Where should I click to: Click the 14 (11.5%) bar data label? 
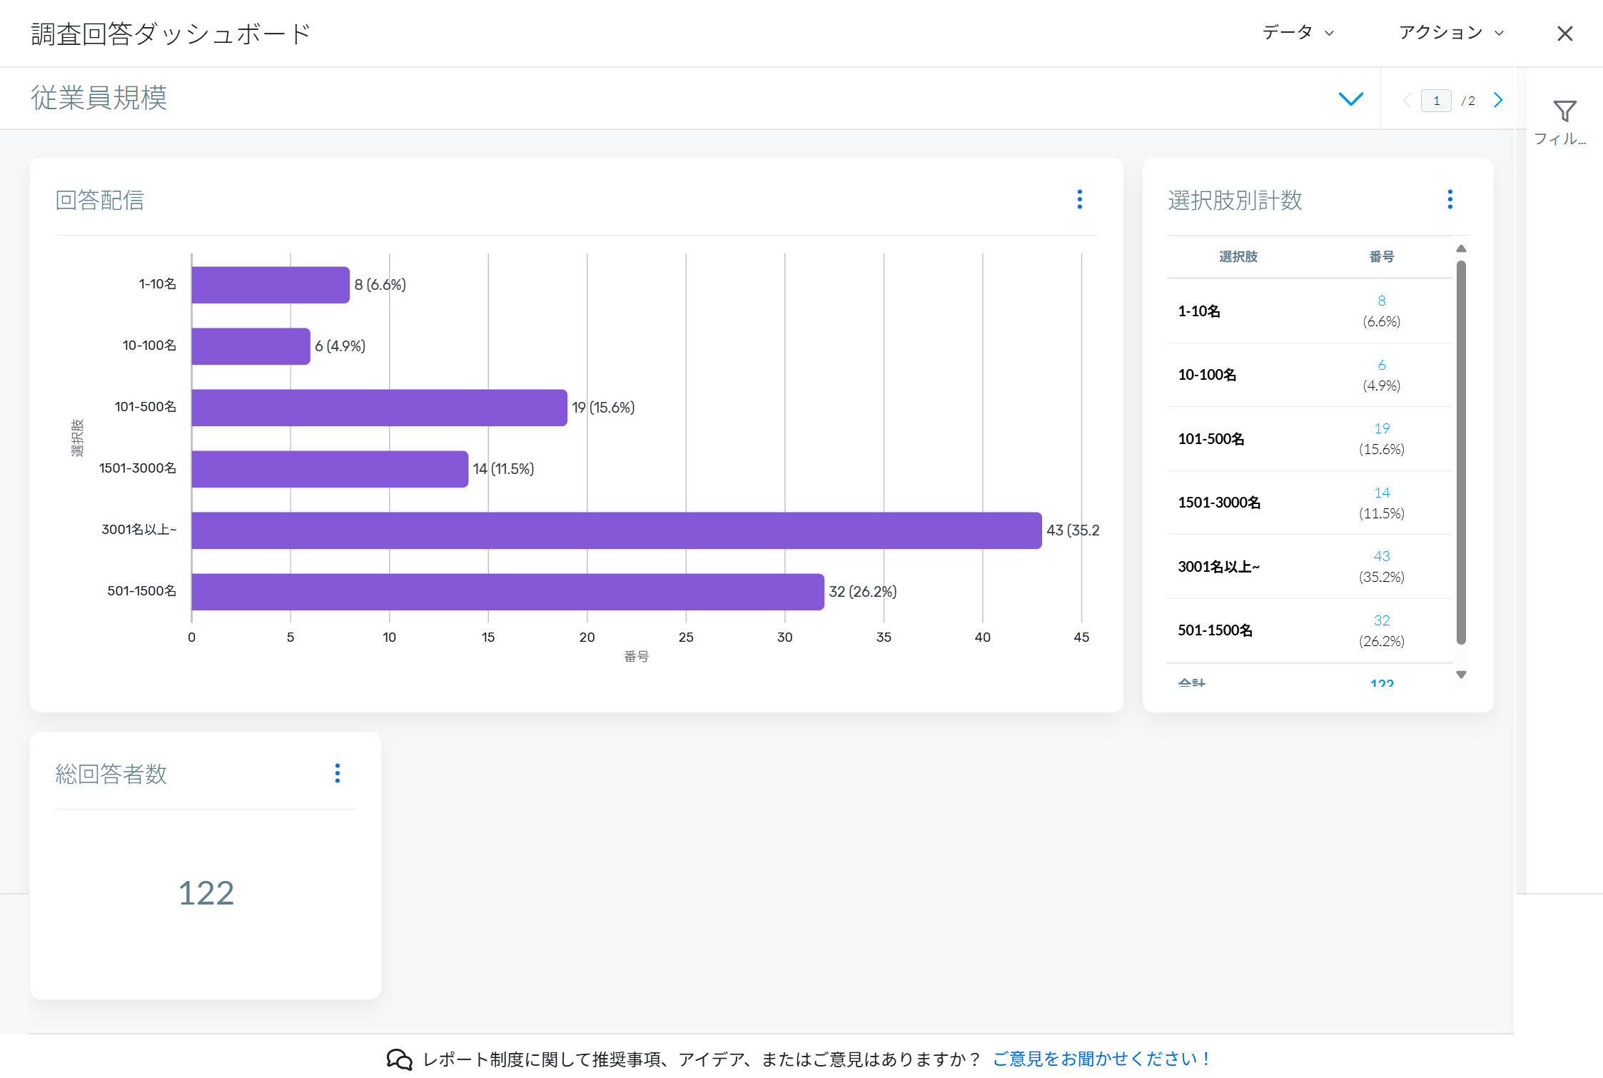503,469
